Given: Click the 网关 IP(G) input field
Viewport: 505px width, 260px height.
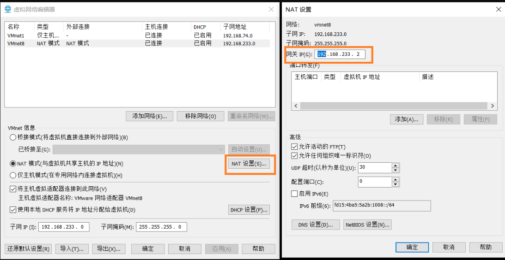Looking at the screenshot, I should pos(340,54).
